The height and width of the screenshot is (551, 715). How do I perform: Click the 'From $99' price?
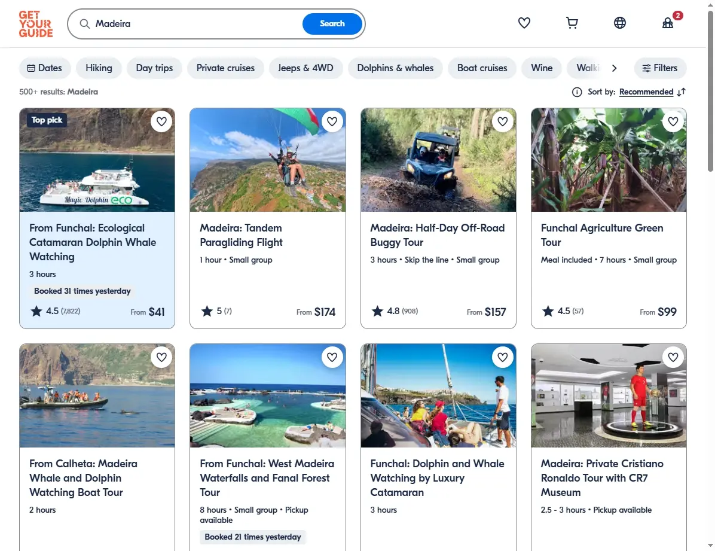tap(658, 312)
